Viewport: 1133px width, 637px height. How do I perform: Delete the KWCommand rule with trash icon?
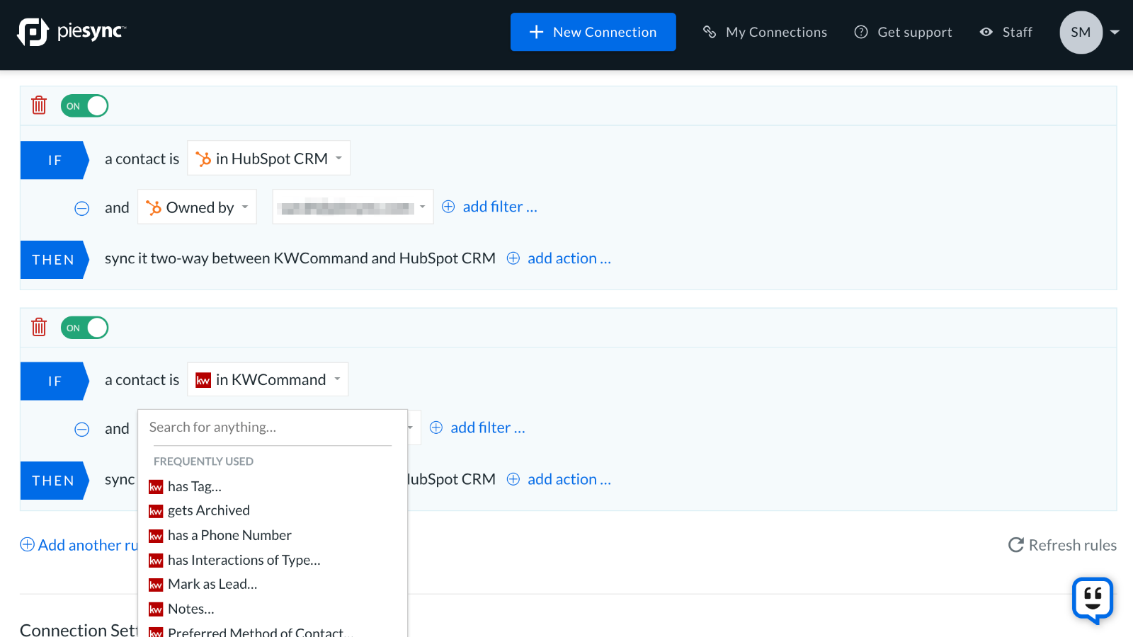coord(39,327)
